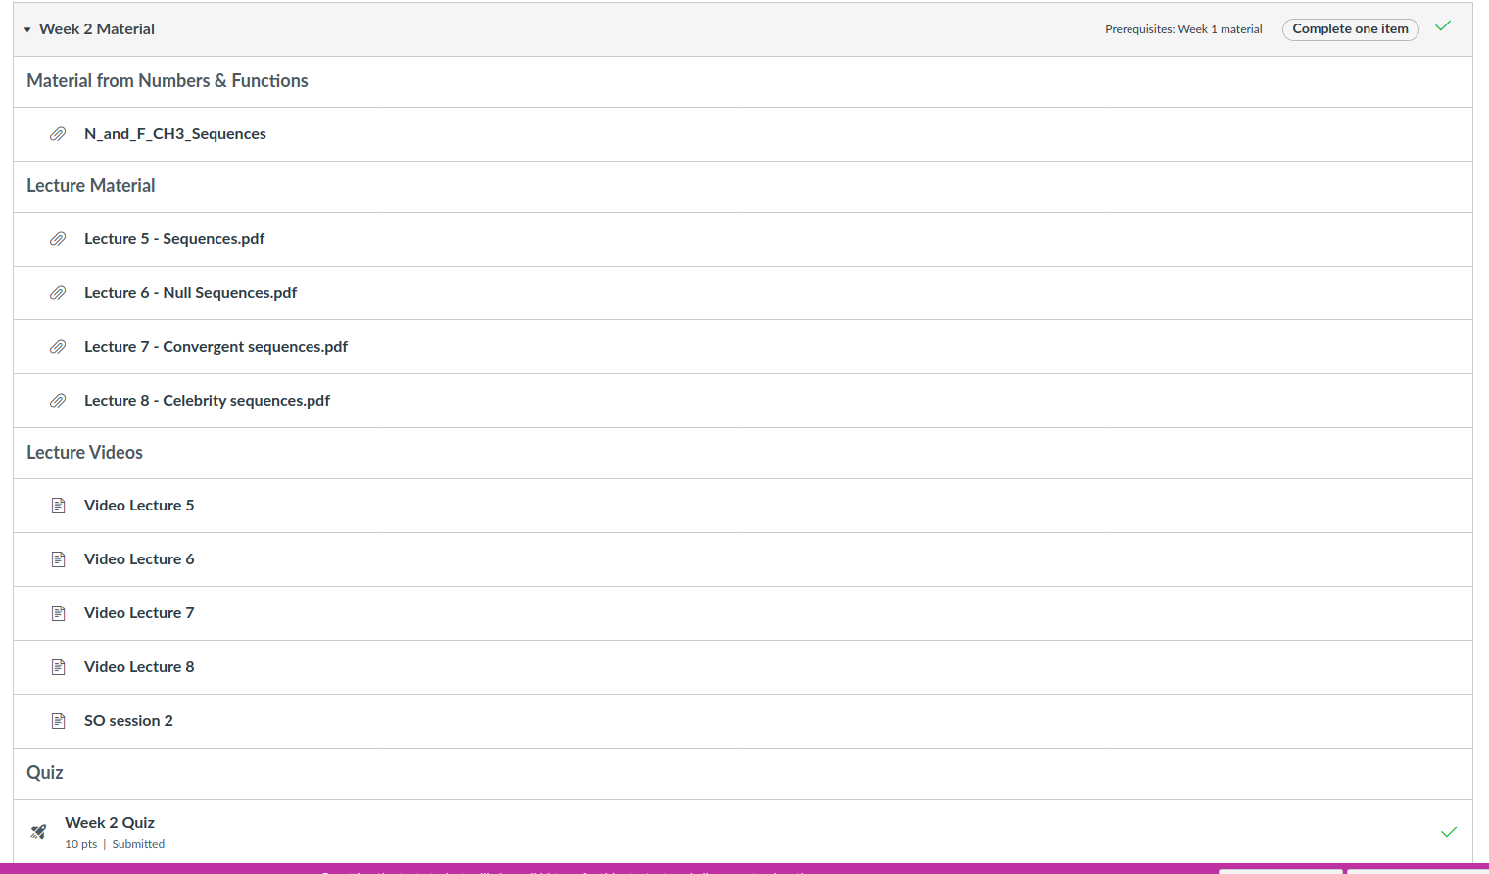The width and height of the screenshot is (1489, 874).
Task: Open the N_and_F_CH3_Sequences attachment link
Action: tap(174, 134)
